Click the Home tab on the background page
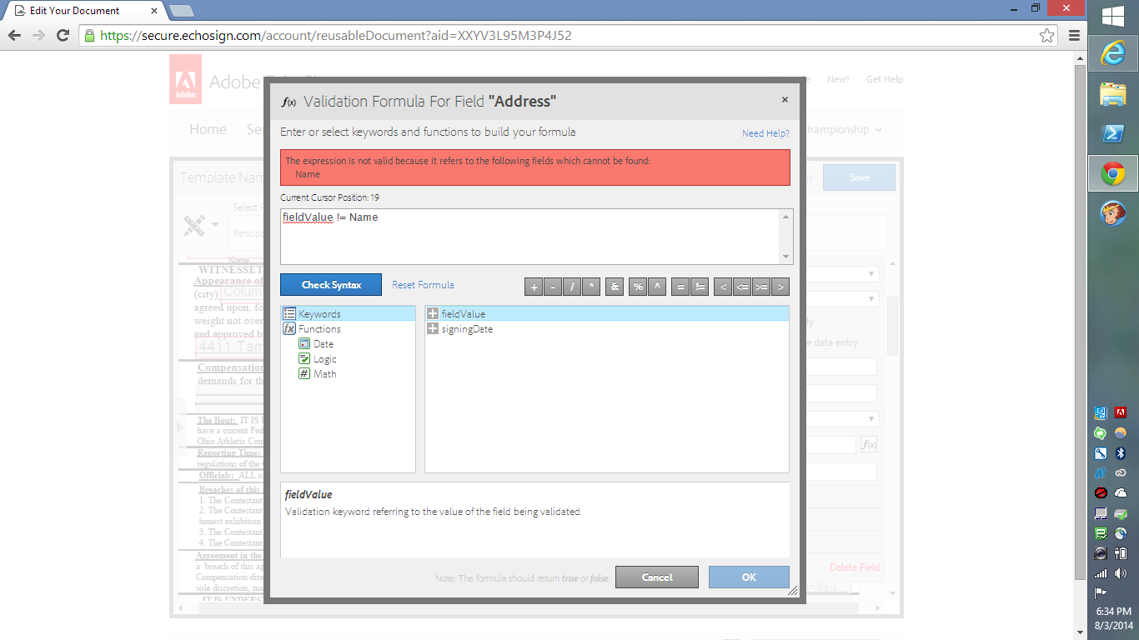 (x=208, y=130)
